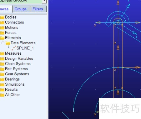Select the SPLINE_1 spline icon
Image resolution: width=141 pixels, height=119 pixels.
(14, 48)
